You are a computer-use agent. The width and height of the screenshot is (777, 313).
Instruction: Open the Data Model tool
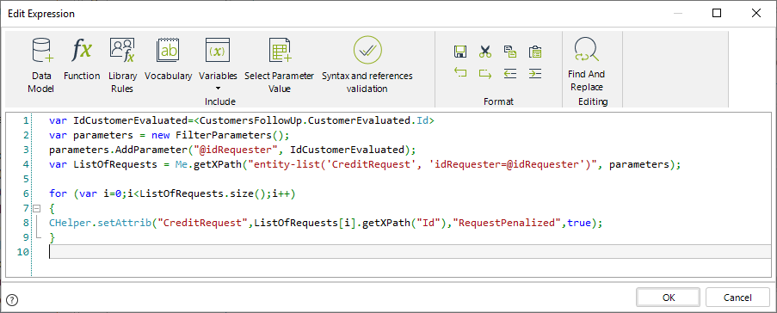41,64
